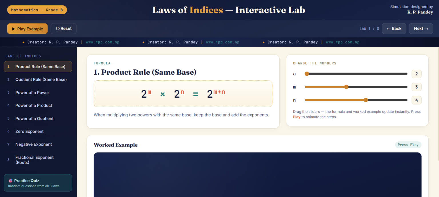Click the m slider handle
439x197 pixels.
346,87
